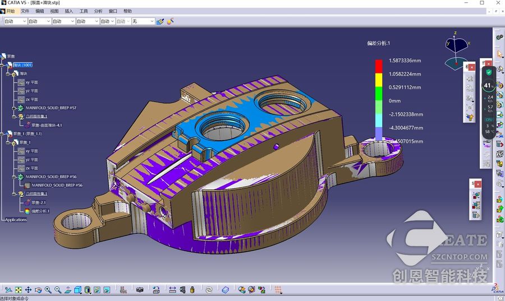The height and width of the screenshot is (301, 505).
Task: Click the 偏差分析.1 legend title
Action: tap(378, 43)
